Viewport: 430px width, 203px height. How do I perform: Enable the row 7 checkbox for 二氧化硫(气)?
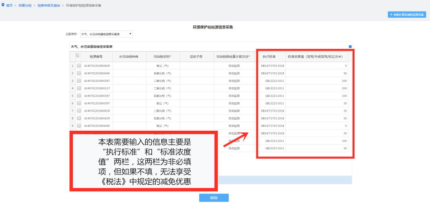pyautogui.click(x=79, y=110)
